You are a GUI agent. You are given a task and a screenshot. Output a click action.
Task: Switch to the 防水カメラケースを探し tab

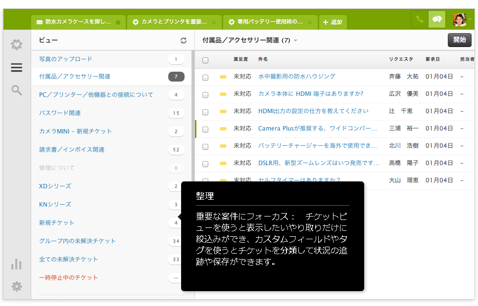pos(78,22)
